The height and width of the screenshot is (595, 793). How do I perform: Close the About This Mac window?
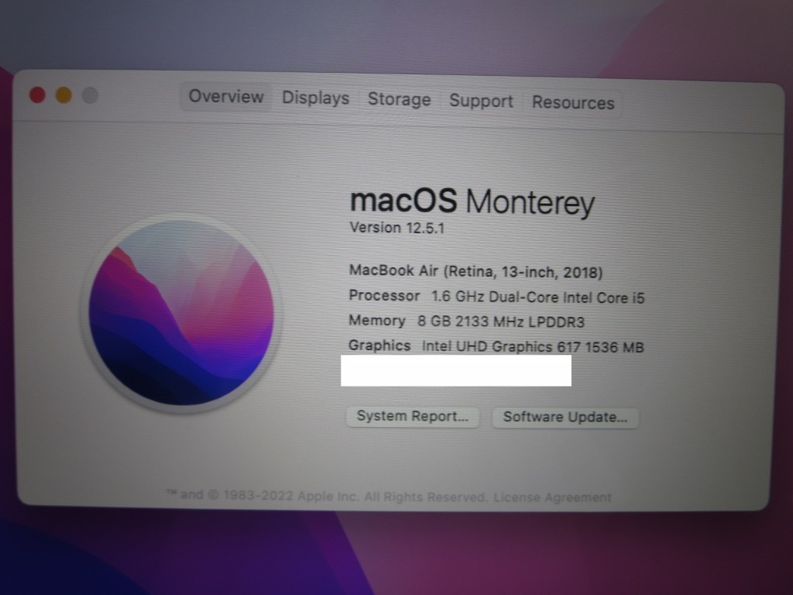(x=37, y=95)
